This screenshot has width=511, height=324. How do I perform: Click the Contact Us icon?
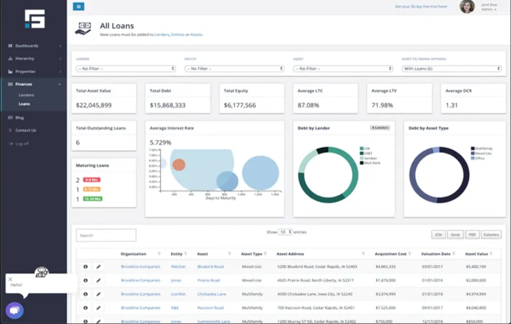click(x=10, y=130)
